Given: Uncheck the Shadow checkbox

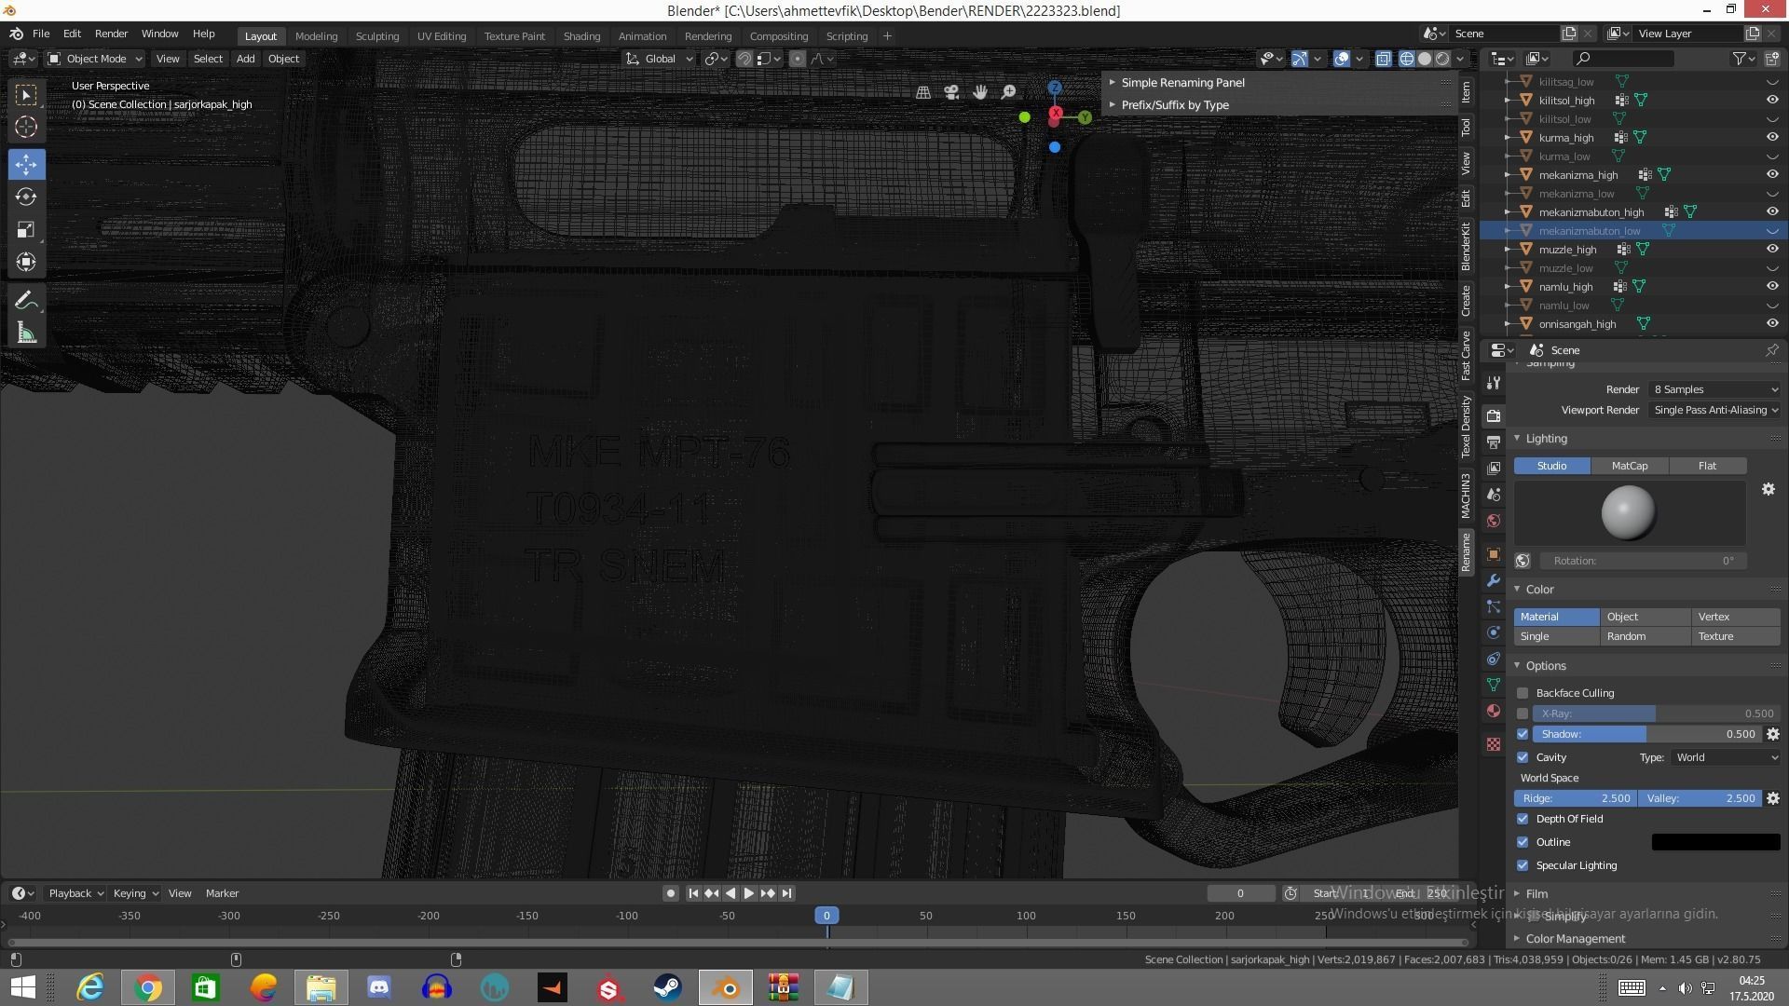Looking at the screenshot, I should pos(1523,734).
